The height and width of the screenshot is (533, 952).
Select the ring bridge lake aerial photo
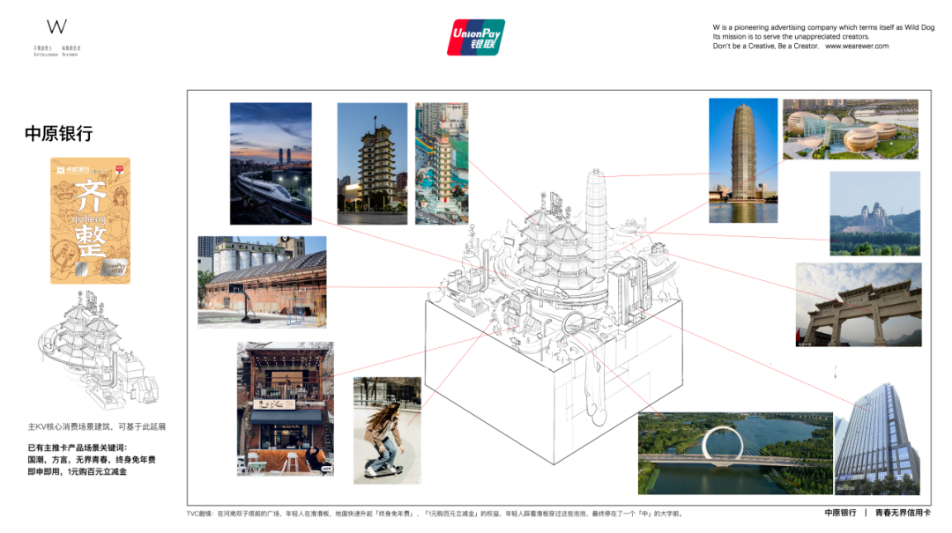[x=735, y=454]
